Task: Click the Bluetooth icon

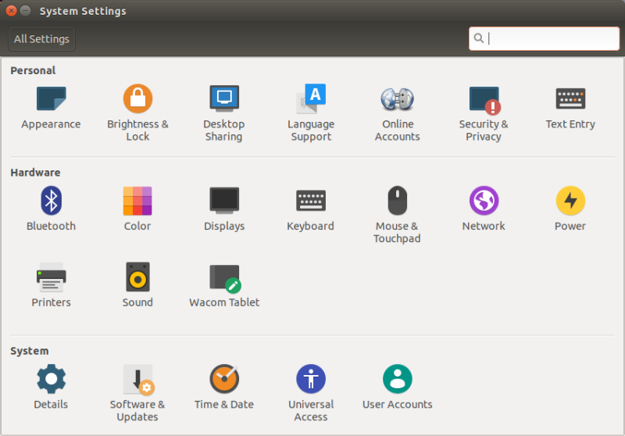Action: (x=51, y=202)
